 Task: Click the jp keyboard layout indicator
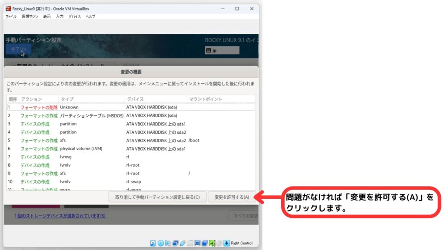point(222,50)
